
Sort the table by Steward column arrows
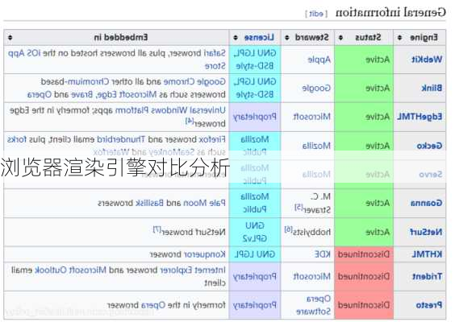tap(287, 37)
